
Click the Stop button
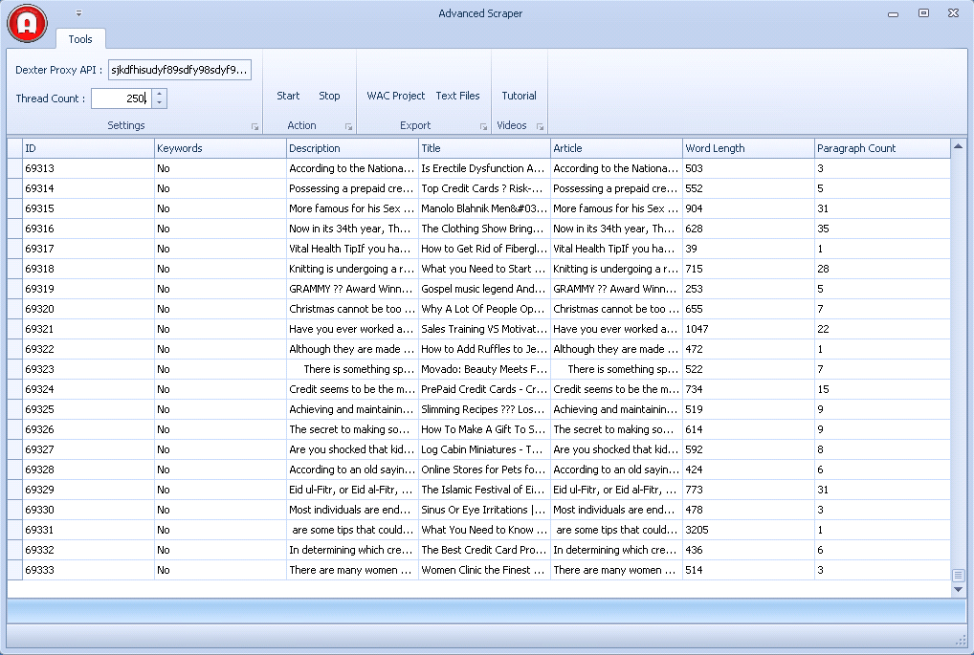tap(329, 96)
